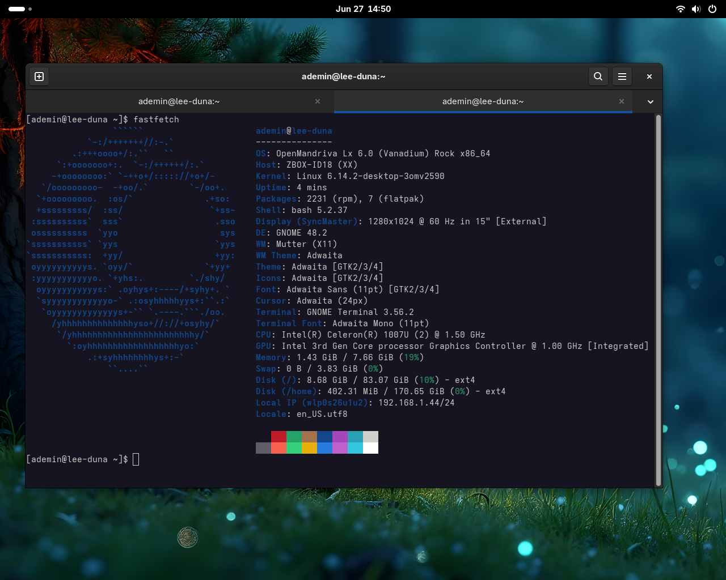Close the first ademin@lee-duna tab
The image size is (726, 580).
coord(318,101)
